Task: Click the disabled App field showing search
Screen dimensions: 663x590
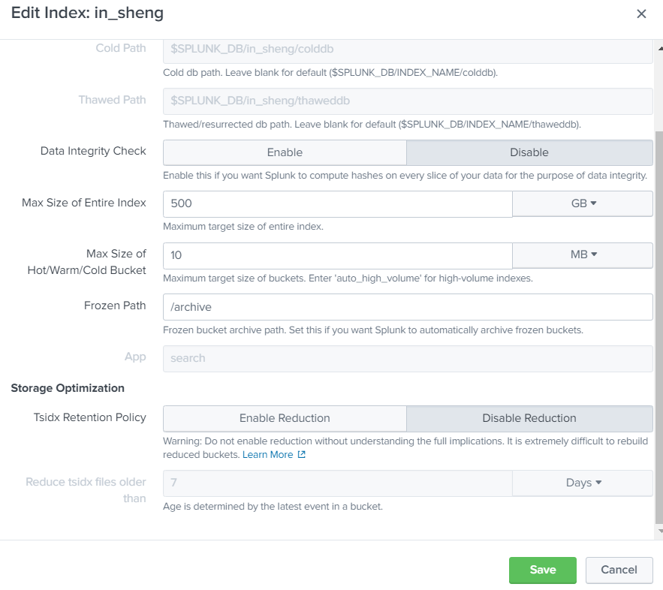Action: [x=406, y=358]
